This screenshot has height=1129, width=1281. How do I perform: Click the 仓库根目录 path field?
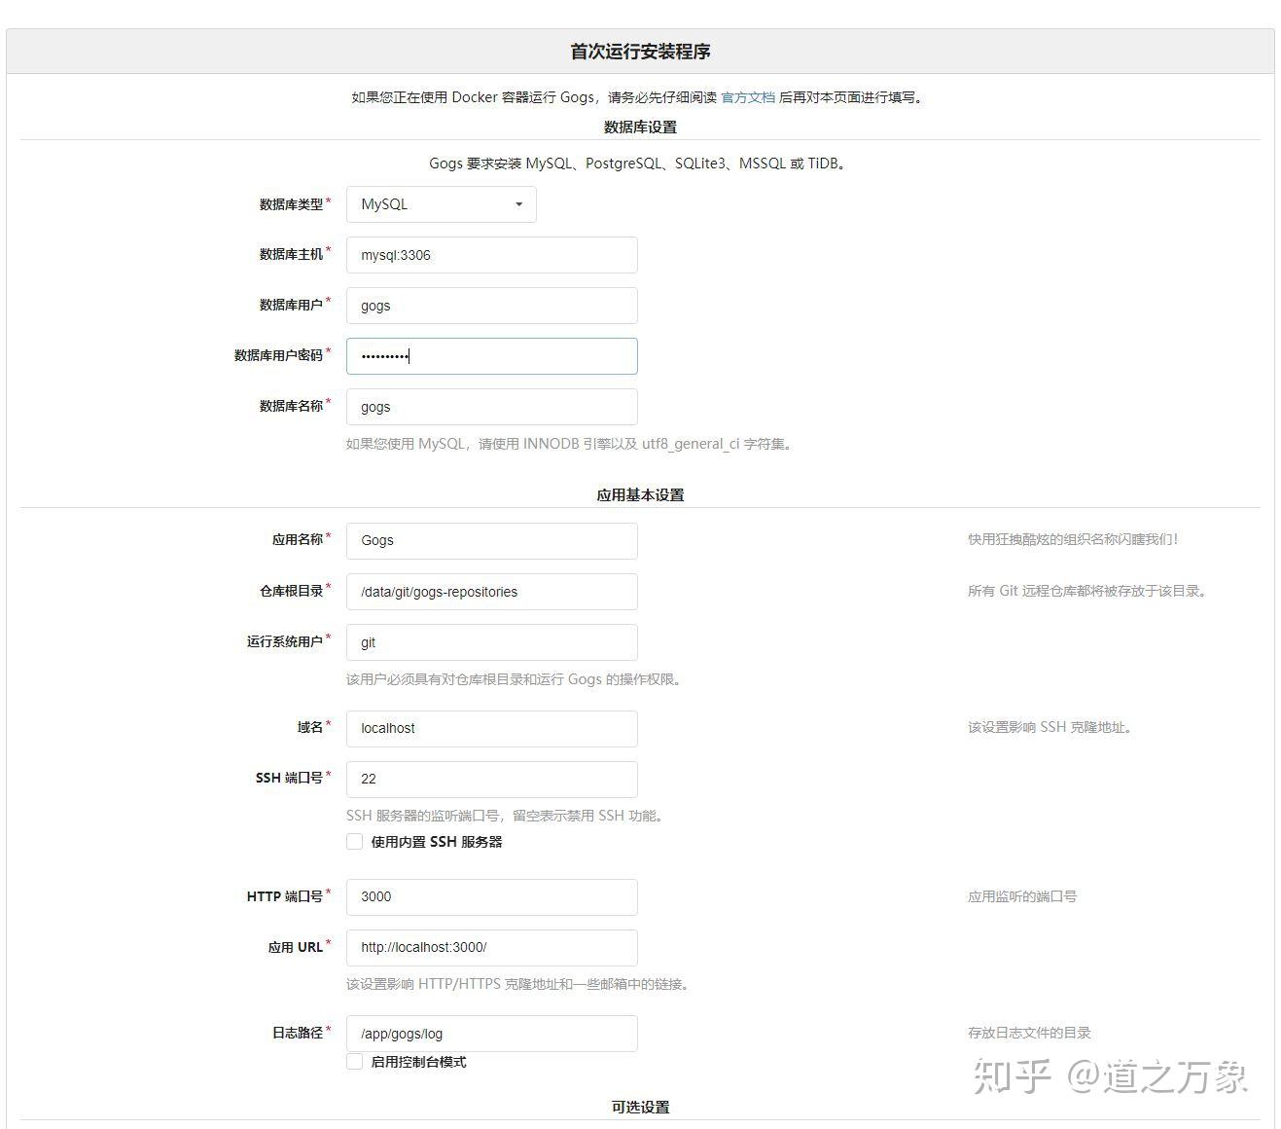pos(491,592)
